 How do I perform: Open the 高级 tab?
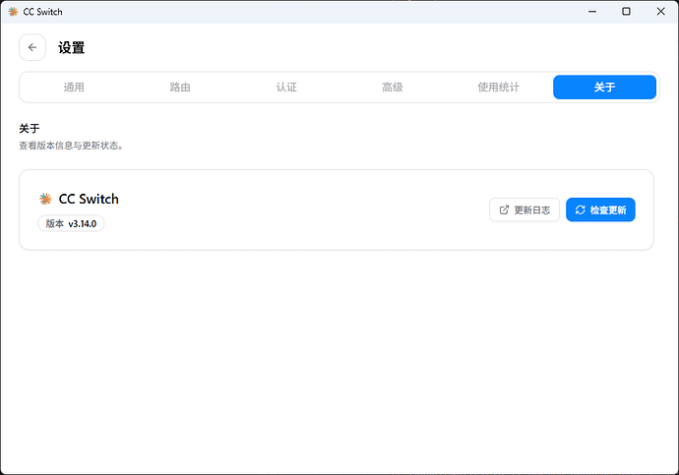pyautogui.click(x=393, y=88)
